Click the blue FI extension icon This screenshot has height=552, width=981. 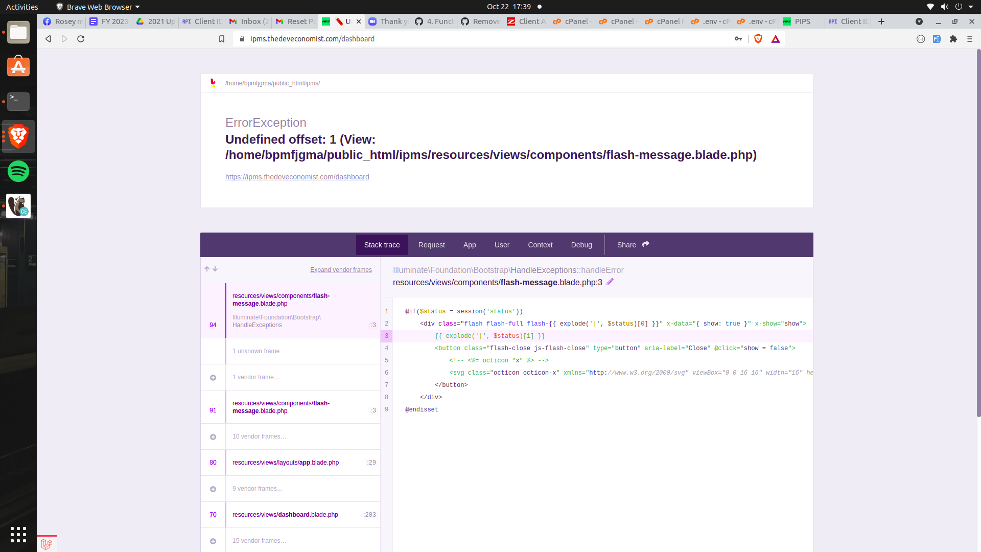(x=937, y=39)
